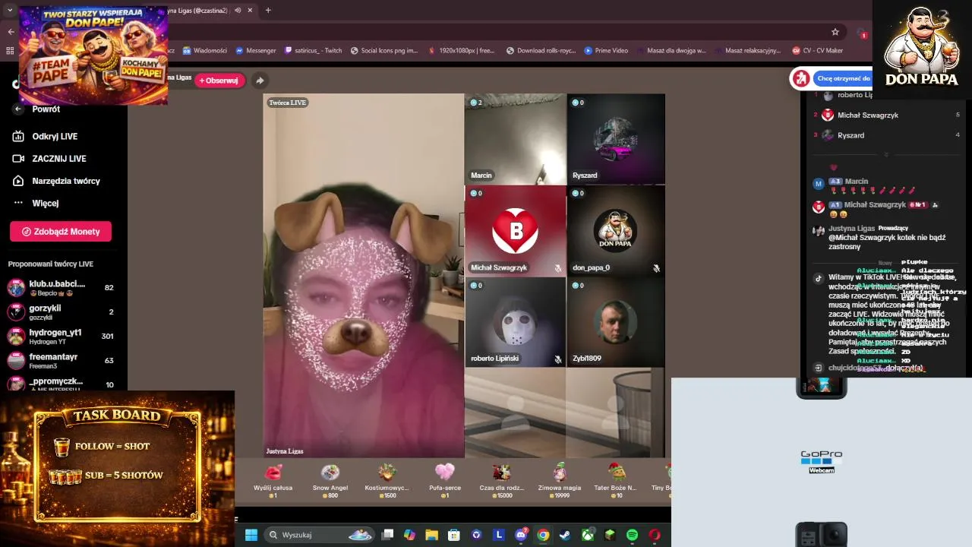Follow the streamer with Obserwuj button
Screen dimensions: 972x547
click(x=219, y=81)
